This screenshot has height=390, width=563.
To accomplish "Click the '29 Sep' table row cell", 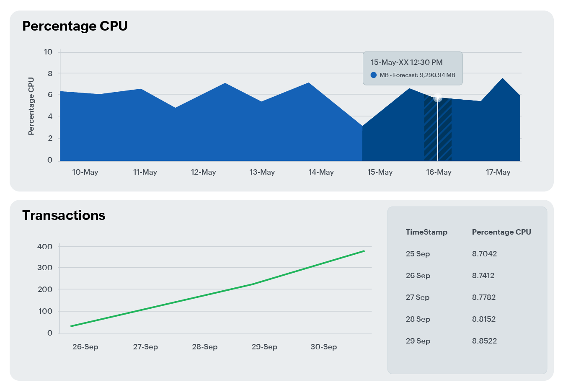I will pos(418,341).
